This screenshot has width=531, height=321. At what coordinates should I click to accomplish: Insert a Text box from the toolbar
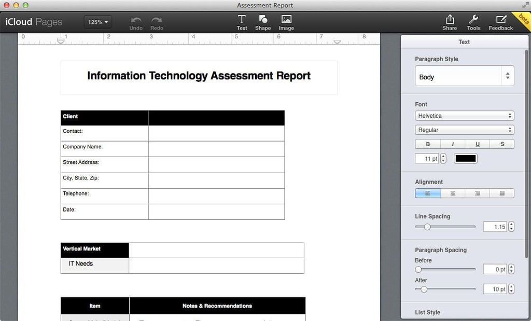pos(242,23)
